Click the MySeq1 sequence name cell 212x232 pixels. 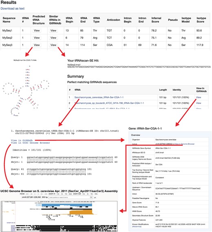pyautogui.click(x=7, y=31)
